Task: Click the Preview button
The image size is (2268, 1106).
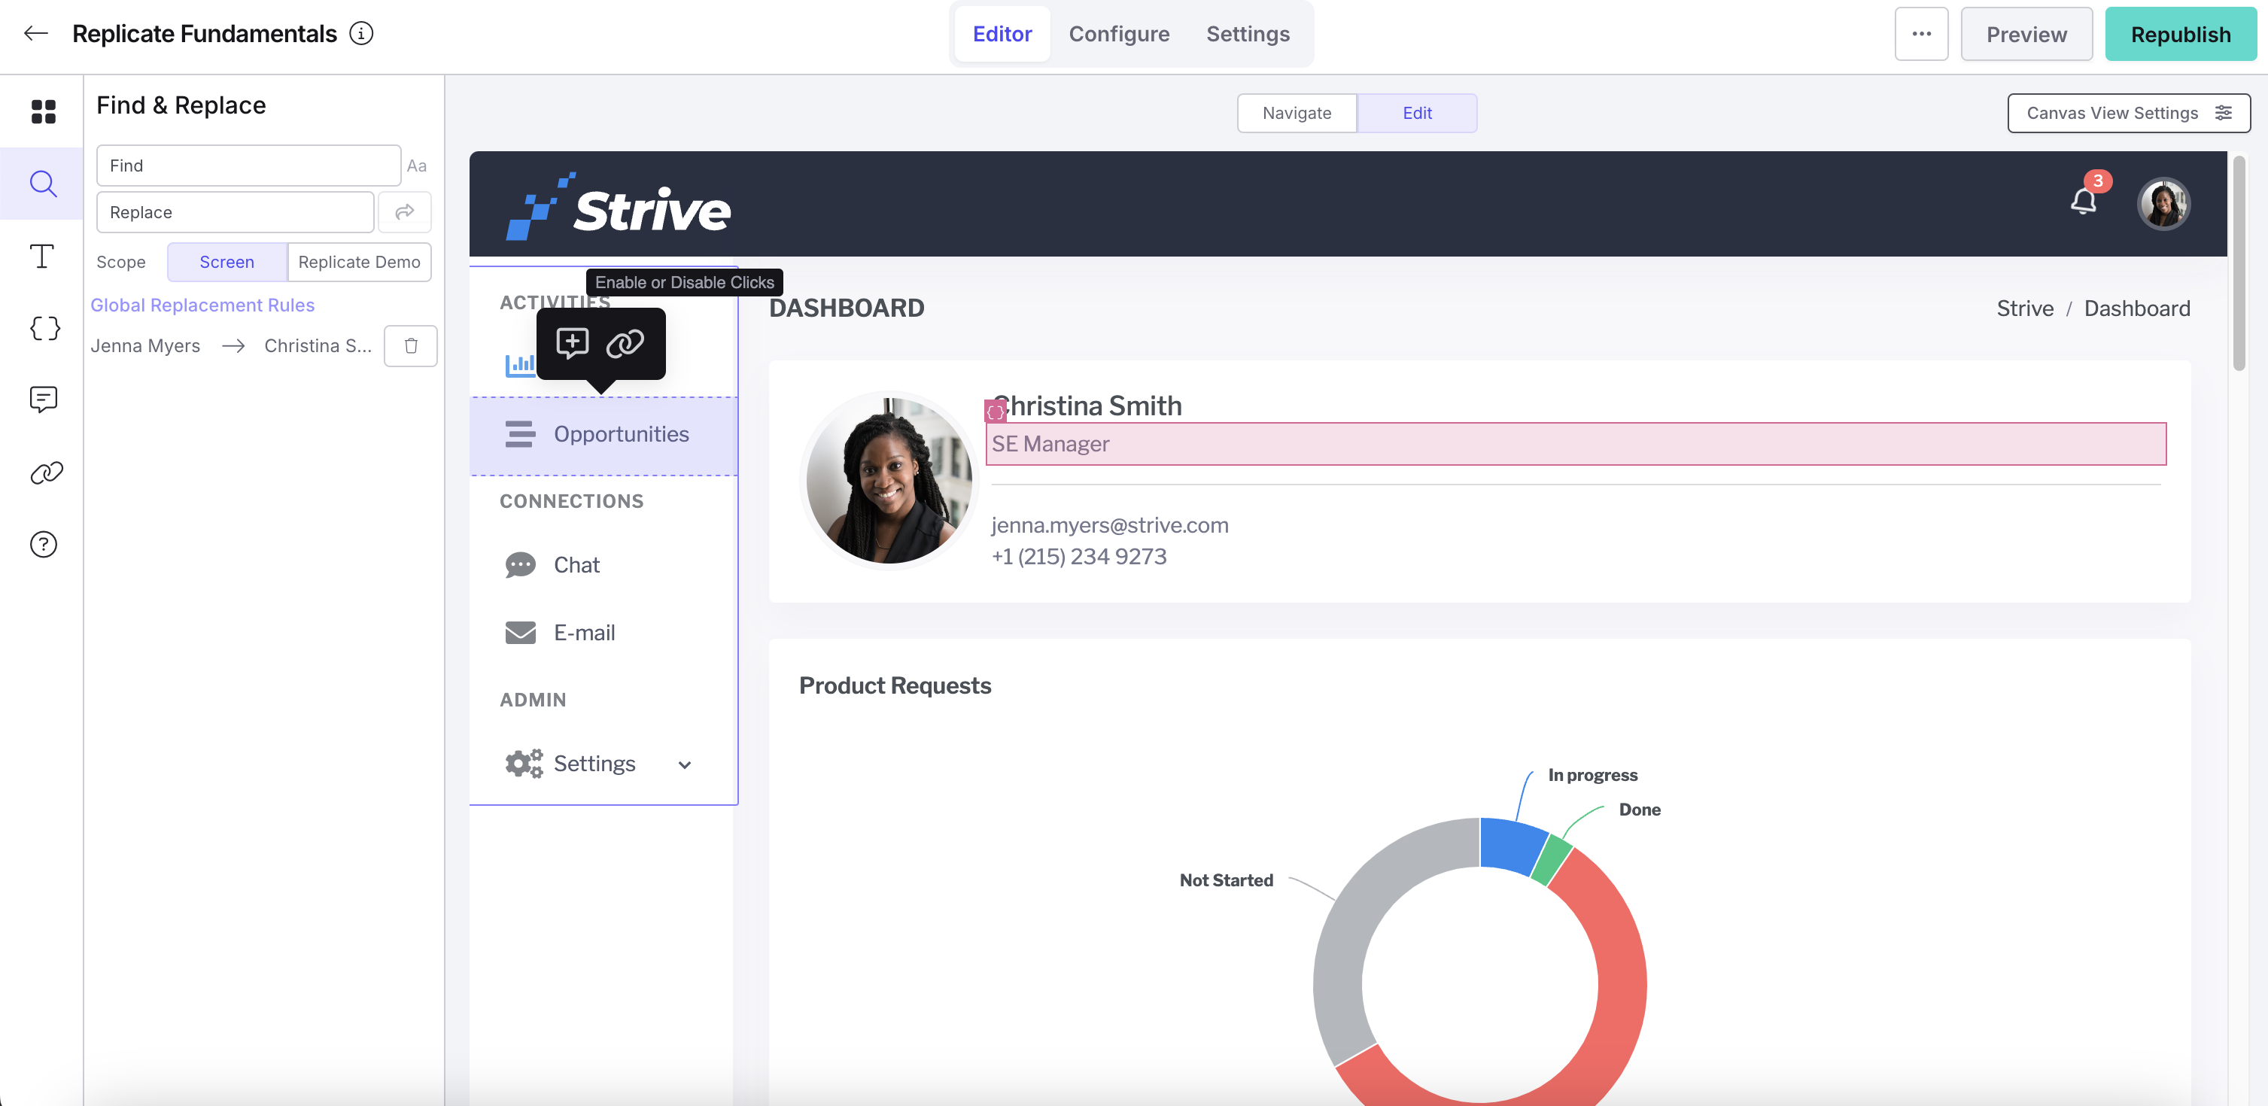Action: pos(2026,35)
